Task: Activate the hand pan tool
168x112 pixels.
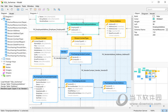Action: (x=12, y=10)
